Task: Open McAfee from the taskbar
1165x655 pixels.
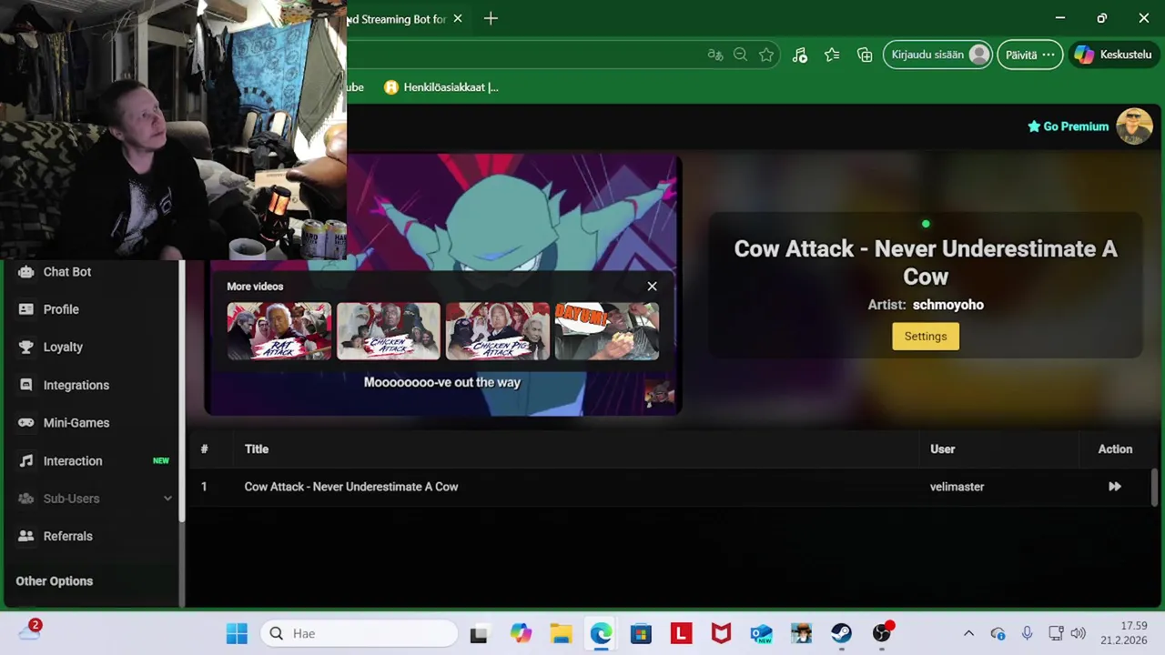Action: tap(721, 633)
